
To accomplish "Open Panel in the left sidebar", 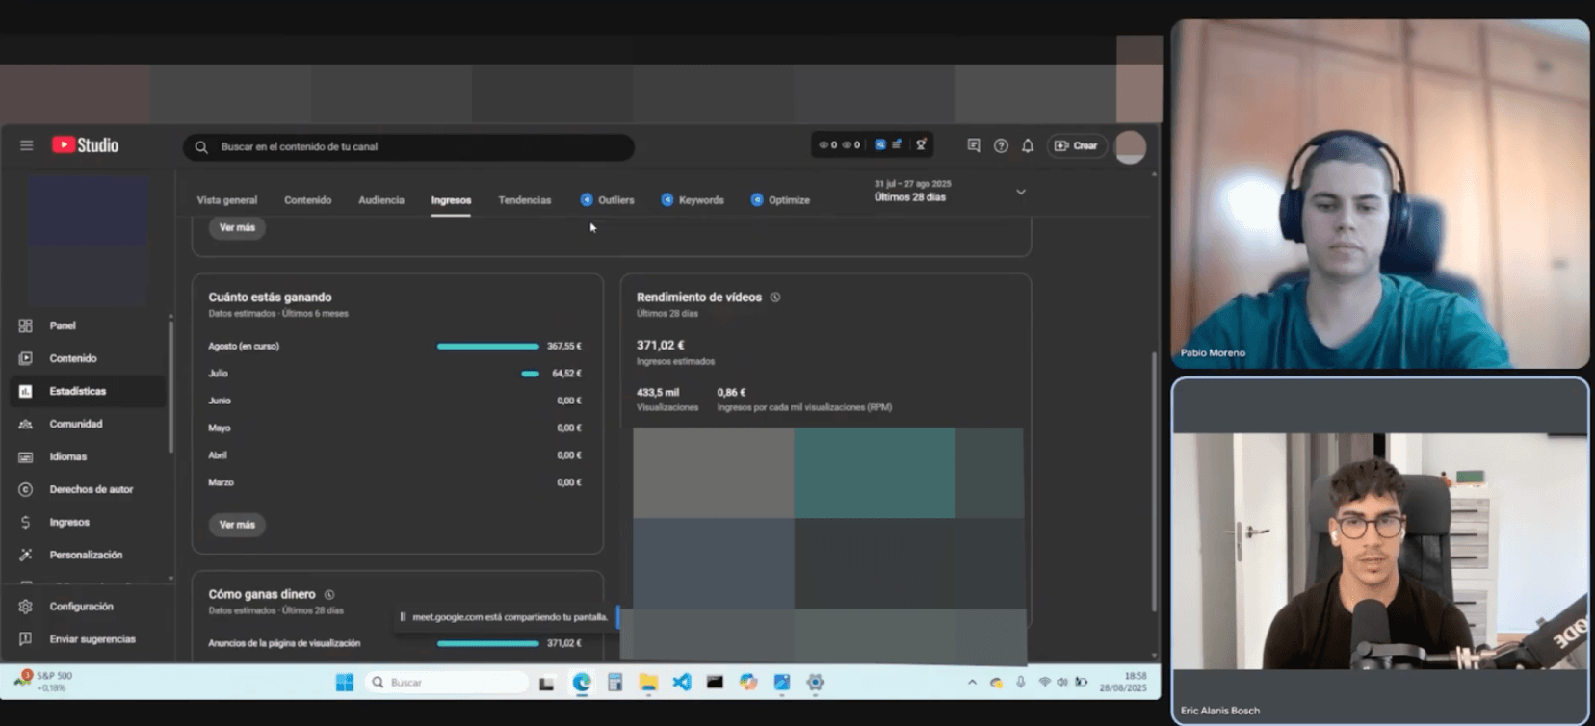I will click(x=63, y=325).
